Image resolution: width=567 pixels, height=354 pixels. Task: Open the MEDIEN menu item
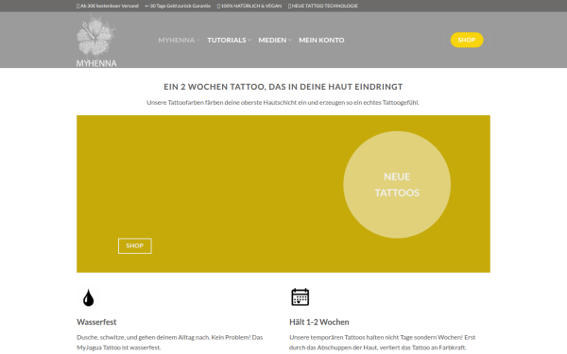(x=272, y=40)
